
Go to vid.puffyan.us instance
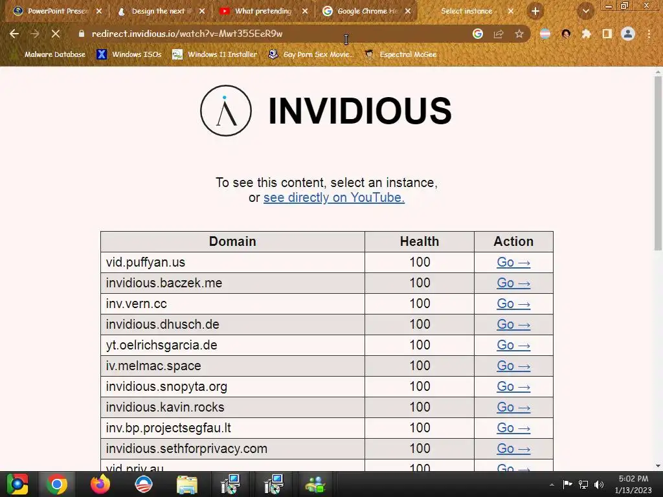513,263
